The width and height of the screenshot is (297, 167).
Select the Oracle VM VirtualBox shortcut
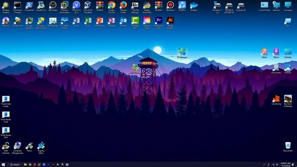pos(88,7)
